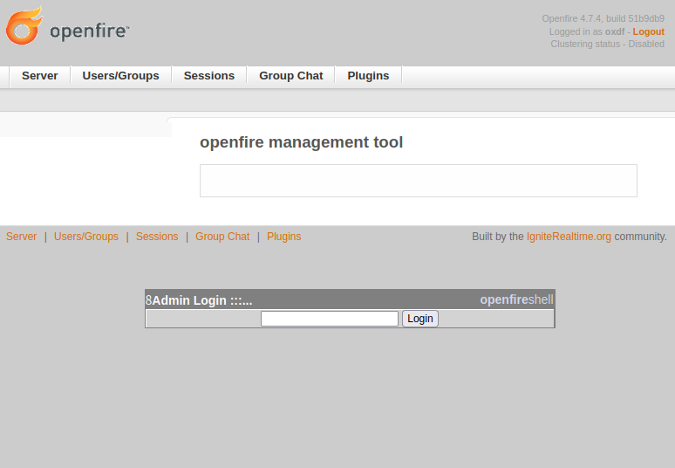Click the empty box under openfire management tool
675x468 pixels.
coord(418,181)
